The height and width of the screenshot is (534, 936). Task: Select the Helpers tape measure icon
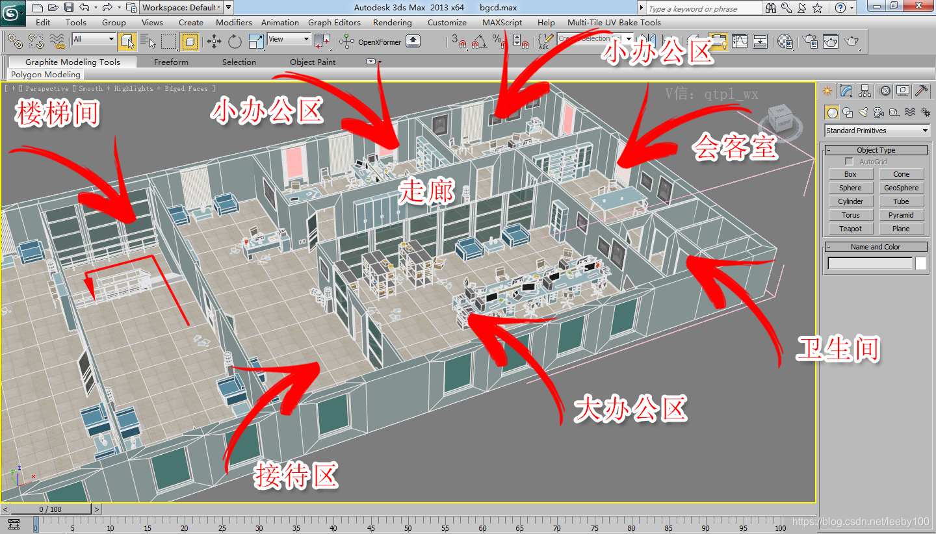[894, 112]
